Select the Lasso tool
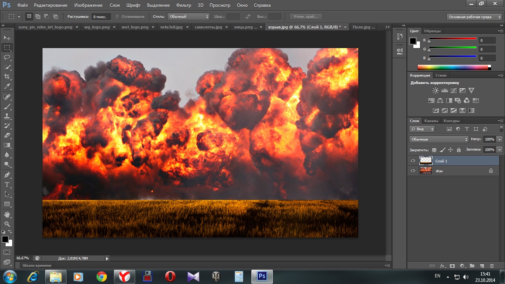Image resolution: width=505 pixels, height=284 pixels. point(7,57)
